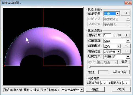Click the A效果预览 button

tap(119, 72)
